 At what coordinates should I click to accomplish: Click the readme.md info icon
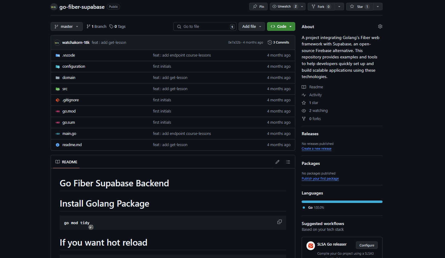58,145
